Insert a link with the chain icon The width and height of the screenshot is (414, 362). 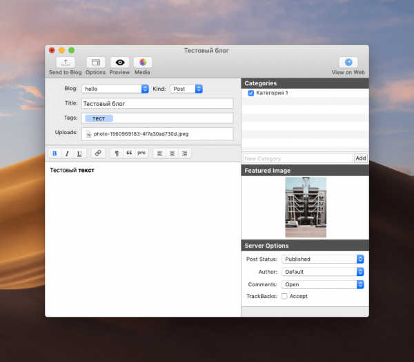point(98,153)
